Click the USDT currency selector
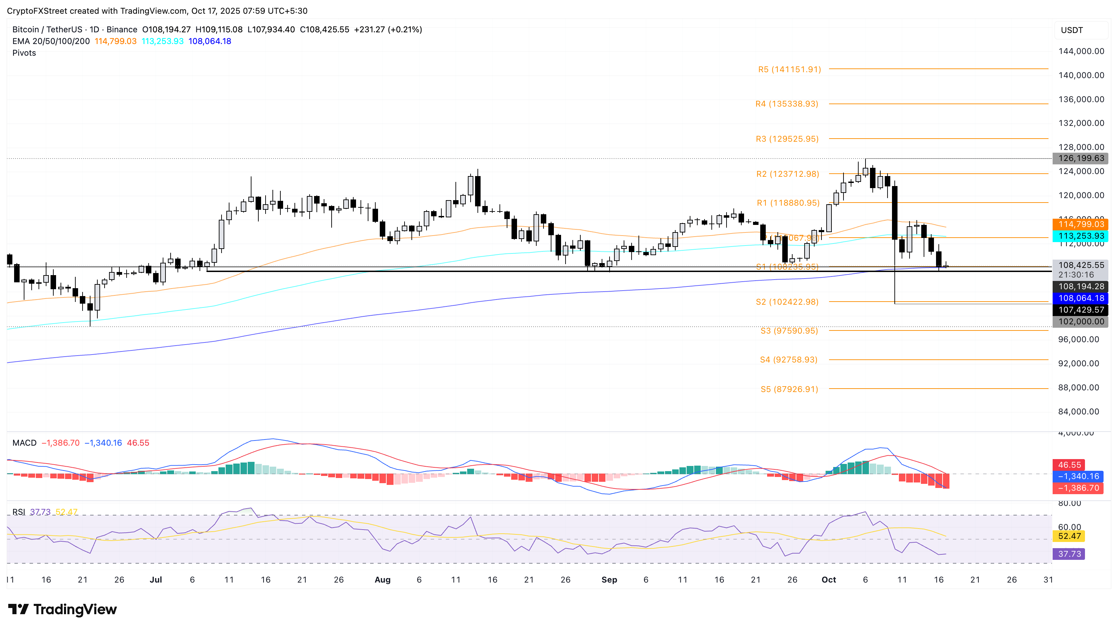The height and width of the screenshot is (630, 1118). click(1072, 30)
